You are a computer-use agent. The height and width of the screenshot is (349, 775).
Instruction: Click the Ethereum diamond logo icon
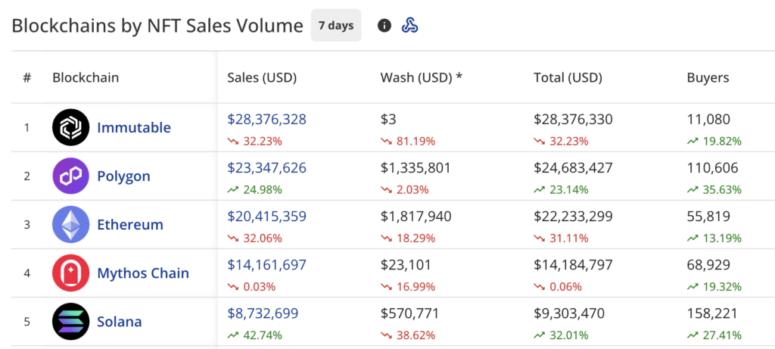tap(71, 225)
